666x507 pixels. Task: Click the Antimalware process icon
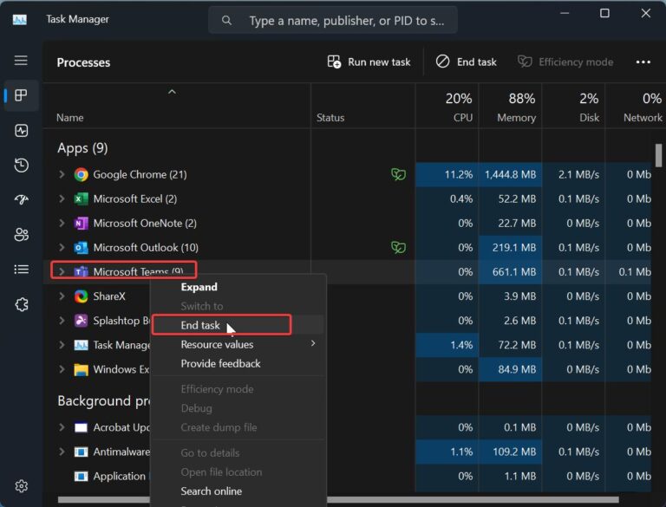[81, 452]
